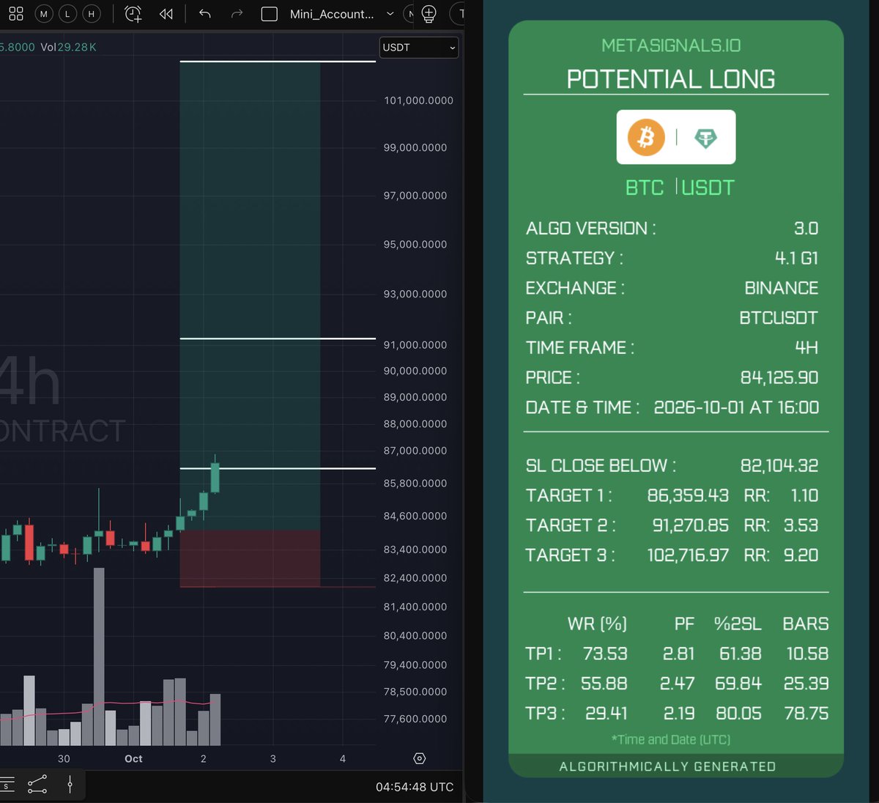879x803 pixels.
Task: Click the horizontal lines S tool icon
Action: 7,785
